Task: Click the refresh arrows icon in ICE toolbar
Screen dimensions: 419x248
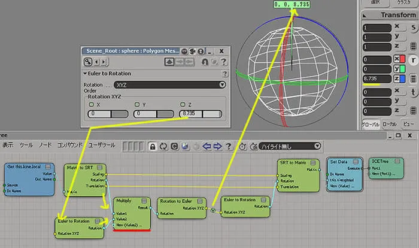Action: pyautogui.click(x=163, y=147)
